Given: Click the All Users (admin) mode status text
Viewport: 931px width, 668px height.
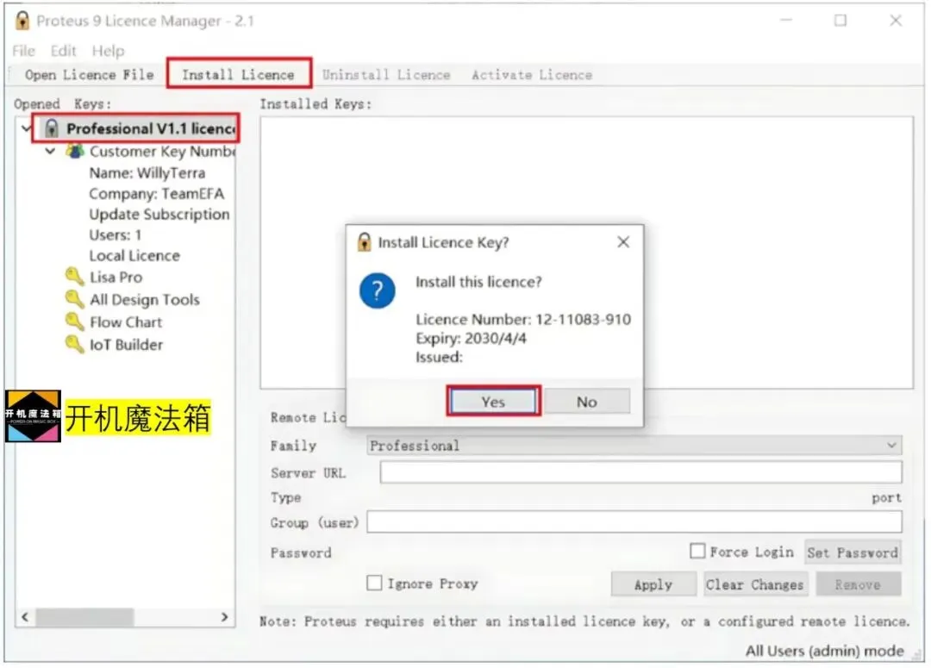Looking at the screenshot, I should pos(825,651).
